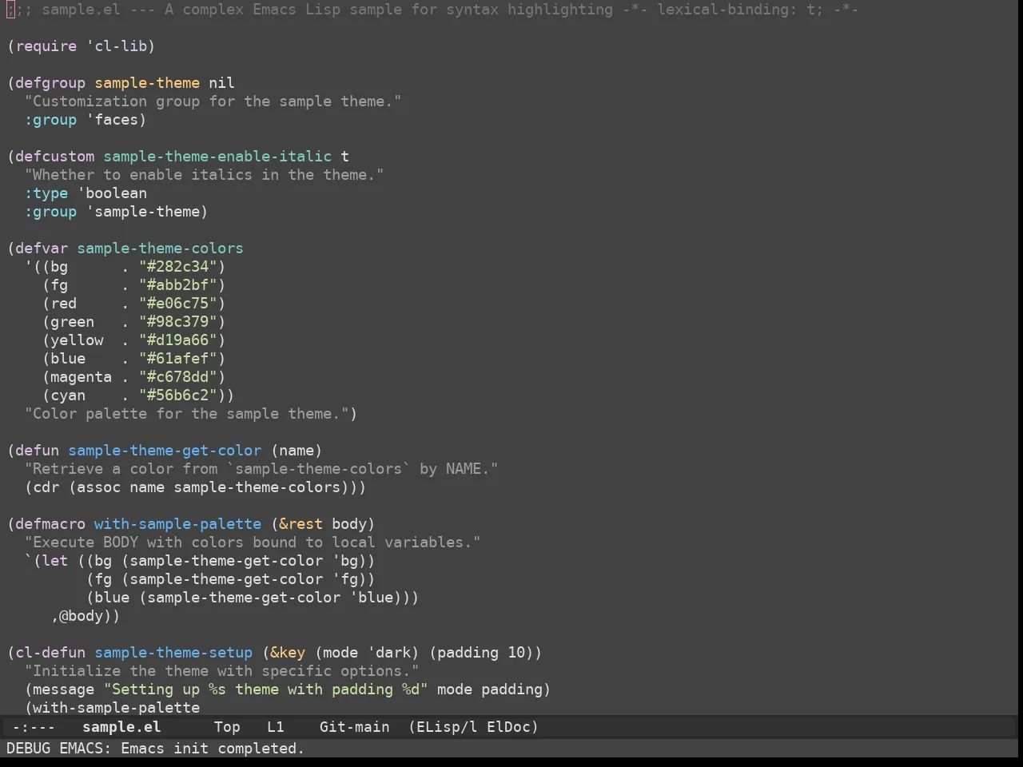1023x767 pixels.
Task: Click color string "#56b6c2"
Action: click(x=178, y=395)
